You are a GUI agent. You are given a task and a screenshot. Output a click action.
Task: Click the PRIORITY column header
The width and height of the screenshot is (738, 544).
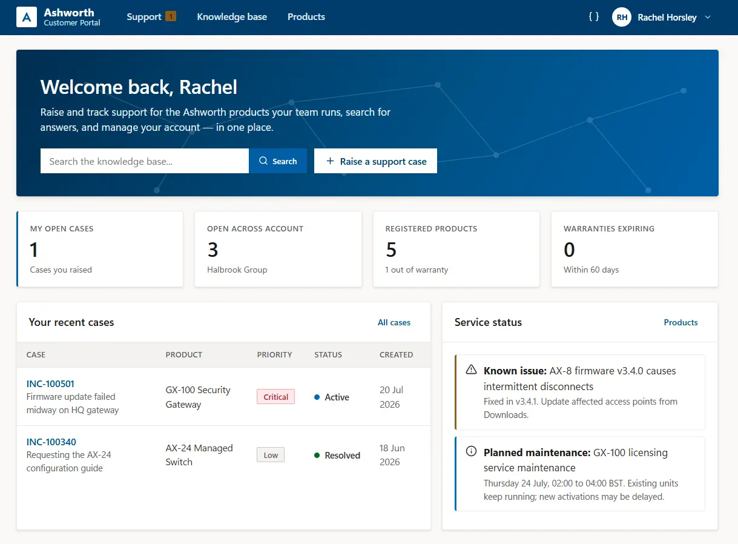point(274,354)
